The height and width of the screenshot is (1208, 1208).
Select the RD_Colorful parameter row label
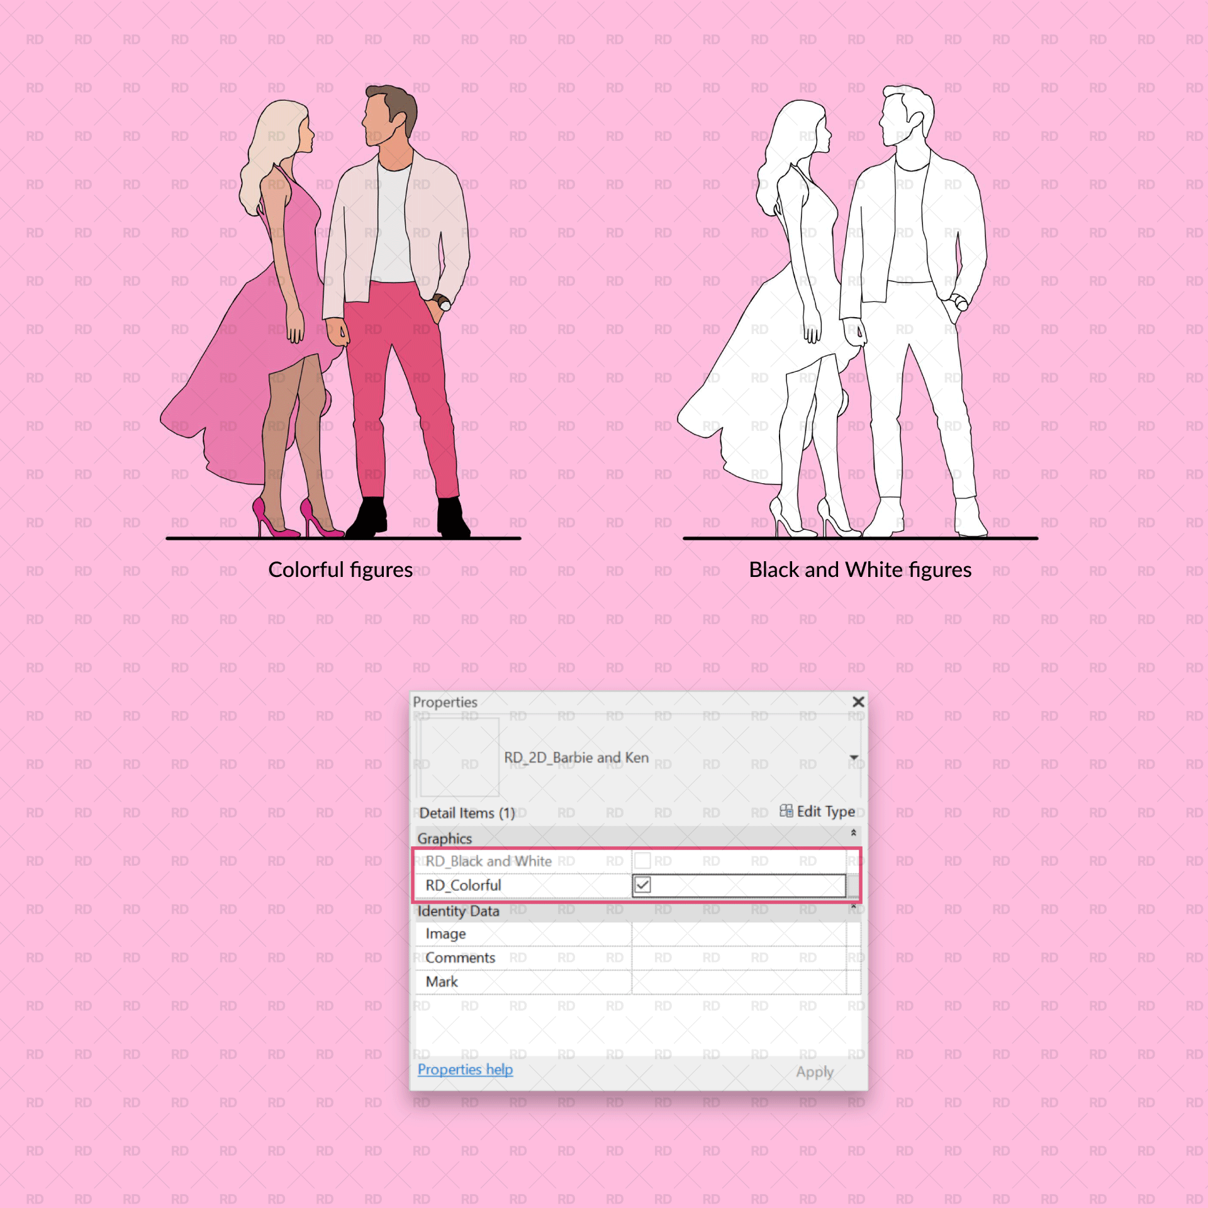[463, 885]
